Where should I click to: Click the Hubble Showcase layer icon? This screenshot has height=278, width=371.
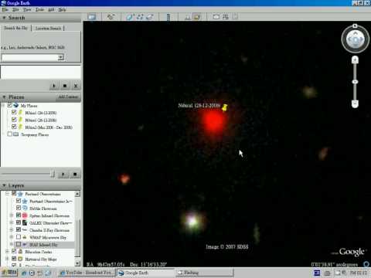pos(25,208)
